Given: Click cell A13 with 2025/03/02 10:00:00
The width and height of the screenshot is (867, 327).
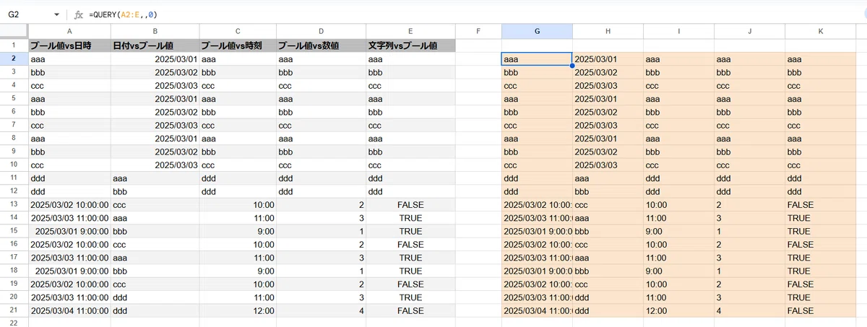Looking at the screenshot, I should point(69,204).
